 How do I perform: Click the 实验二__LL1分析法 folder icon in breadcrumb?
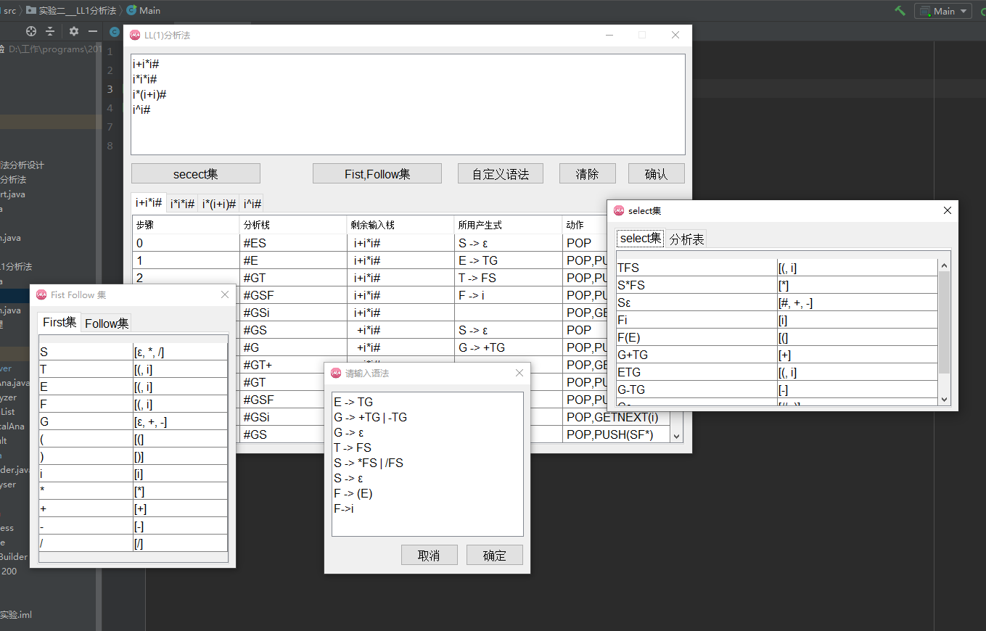33,10
